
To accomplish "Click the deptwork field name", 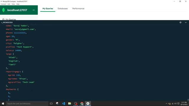I will 10,89.
